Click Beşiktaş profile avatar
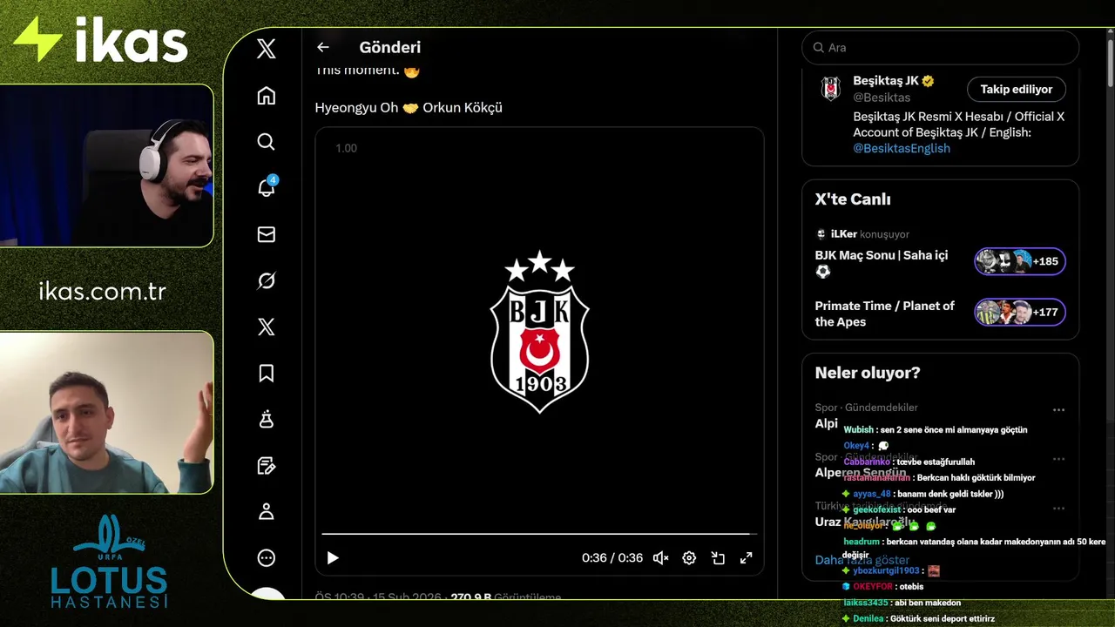 [831, 89]
